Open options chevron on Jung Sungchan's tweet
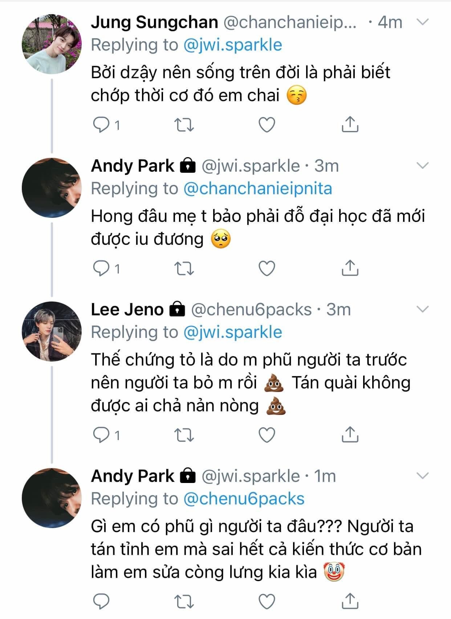Viewport: 451px width, 619px height. tap(423, 22)
